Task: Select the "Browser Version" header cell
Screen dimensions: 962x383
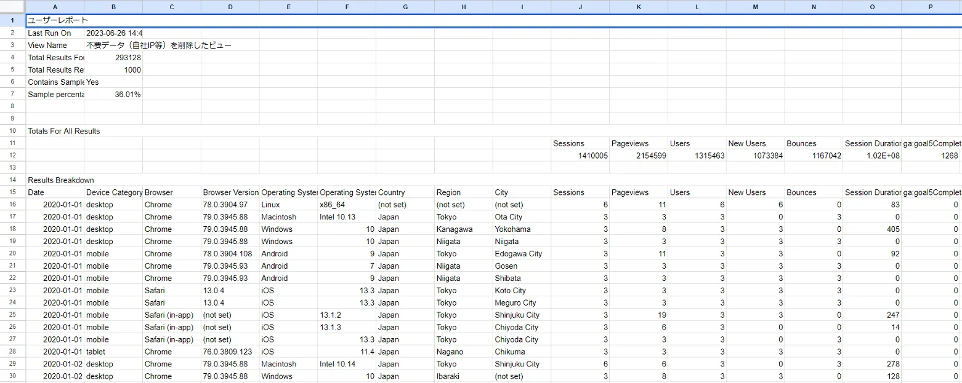Action: [x=230, y=192]
